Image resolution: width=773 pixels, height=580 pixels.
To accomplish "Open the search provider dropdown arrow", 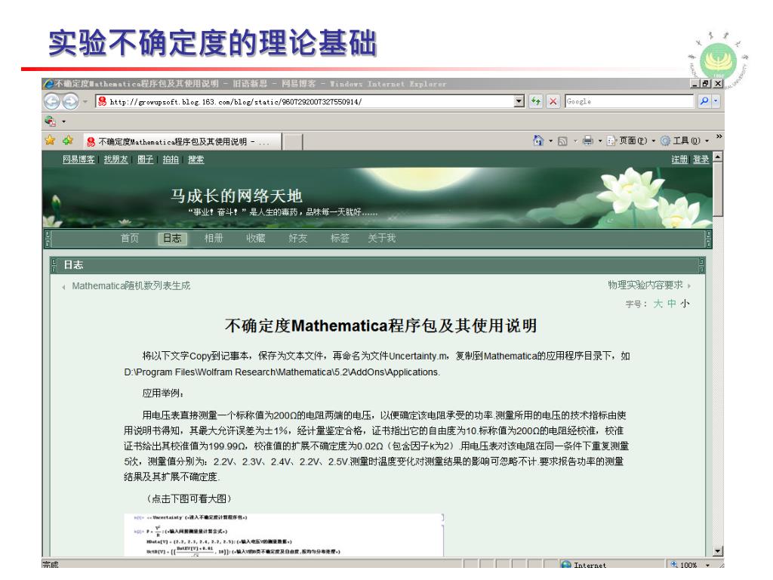I will click(716, 102).
